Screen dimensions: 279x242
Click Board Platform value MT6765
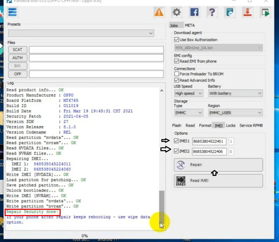[x=71, y=101]
